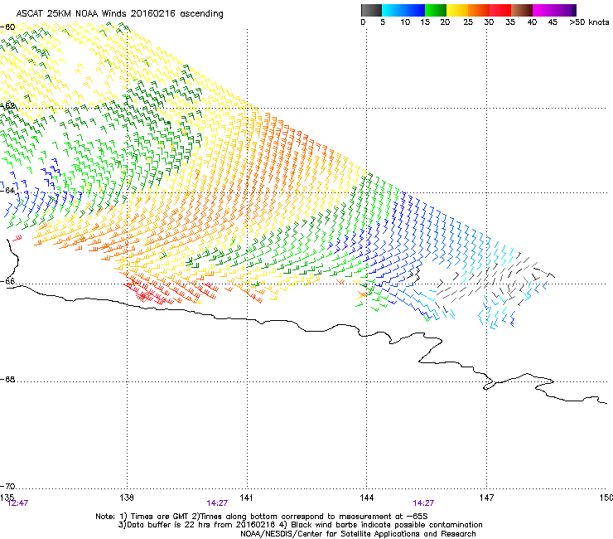Pick the brown 35-40 knots legend swatch

pos(522,10)
